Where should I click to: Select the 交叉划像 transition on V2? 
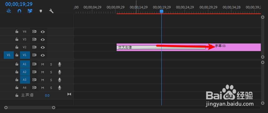(x=161, y=47)
